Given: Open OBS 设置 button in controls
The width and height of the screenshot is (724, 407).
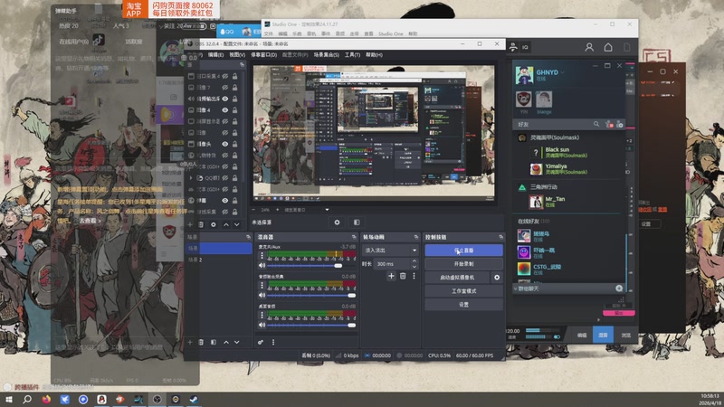Looking at the screenshot, I should (463, 305).
